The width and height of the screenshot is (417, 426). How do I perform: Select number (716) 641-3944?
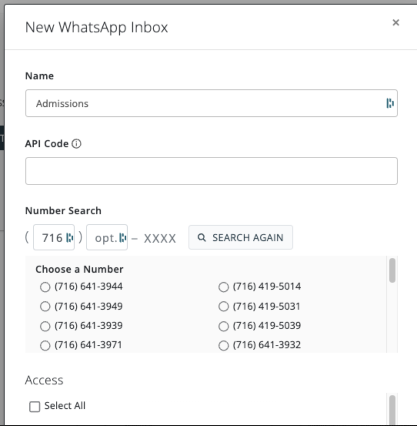pos(45,287)
